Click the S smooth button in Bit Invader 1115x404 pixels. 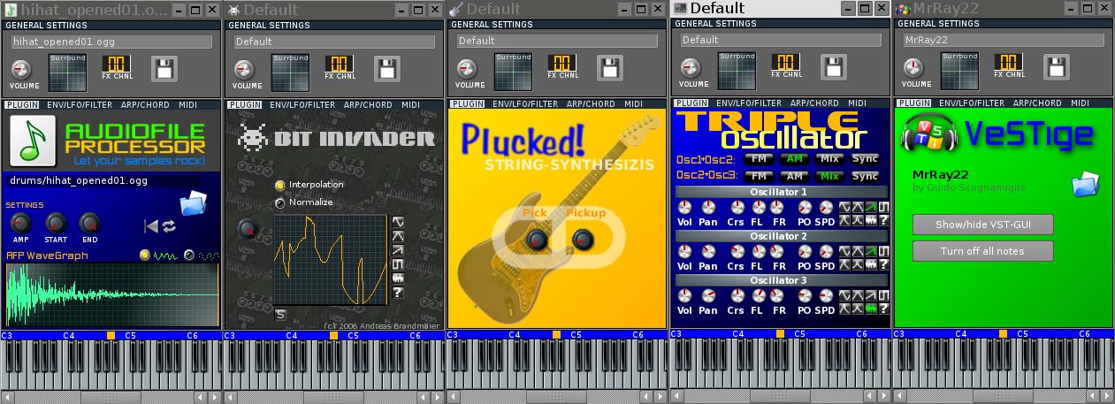click(x=280, y=314)
